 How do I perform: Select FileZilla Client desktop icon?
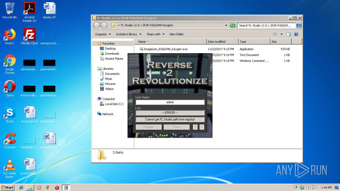(29, 36)
